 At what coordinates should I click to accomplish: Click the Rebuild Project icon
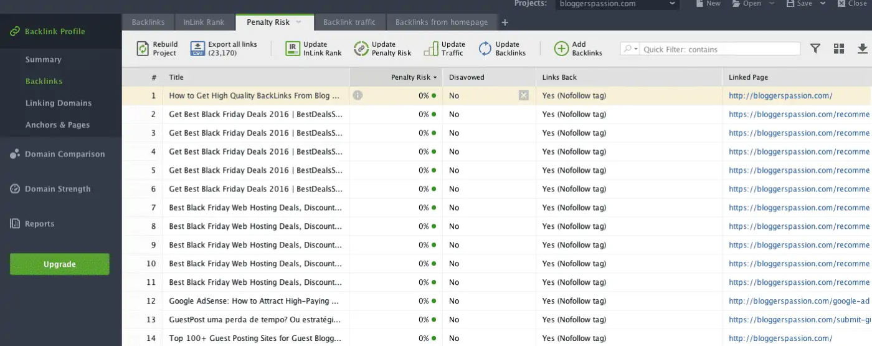coord(143,49)
